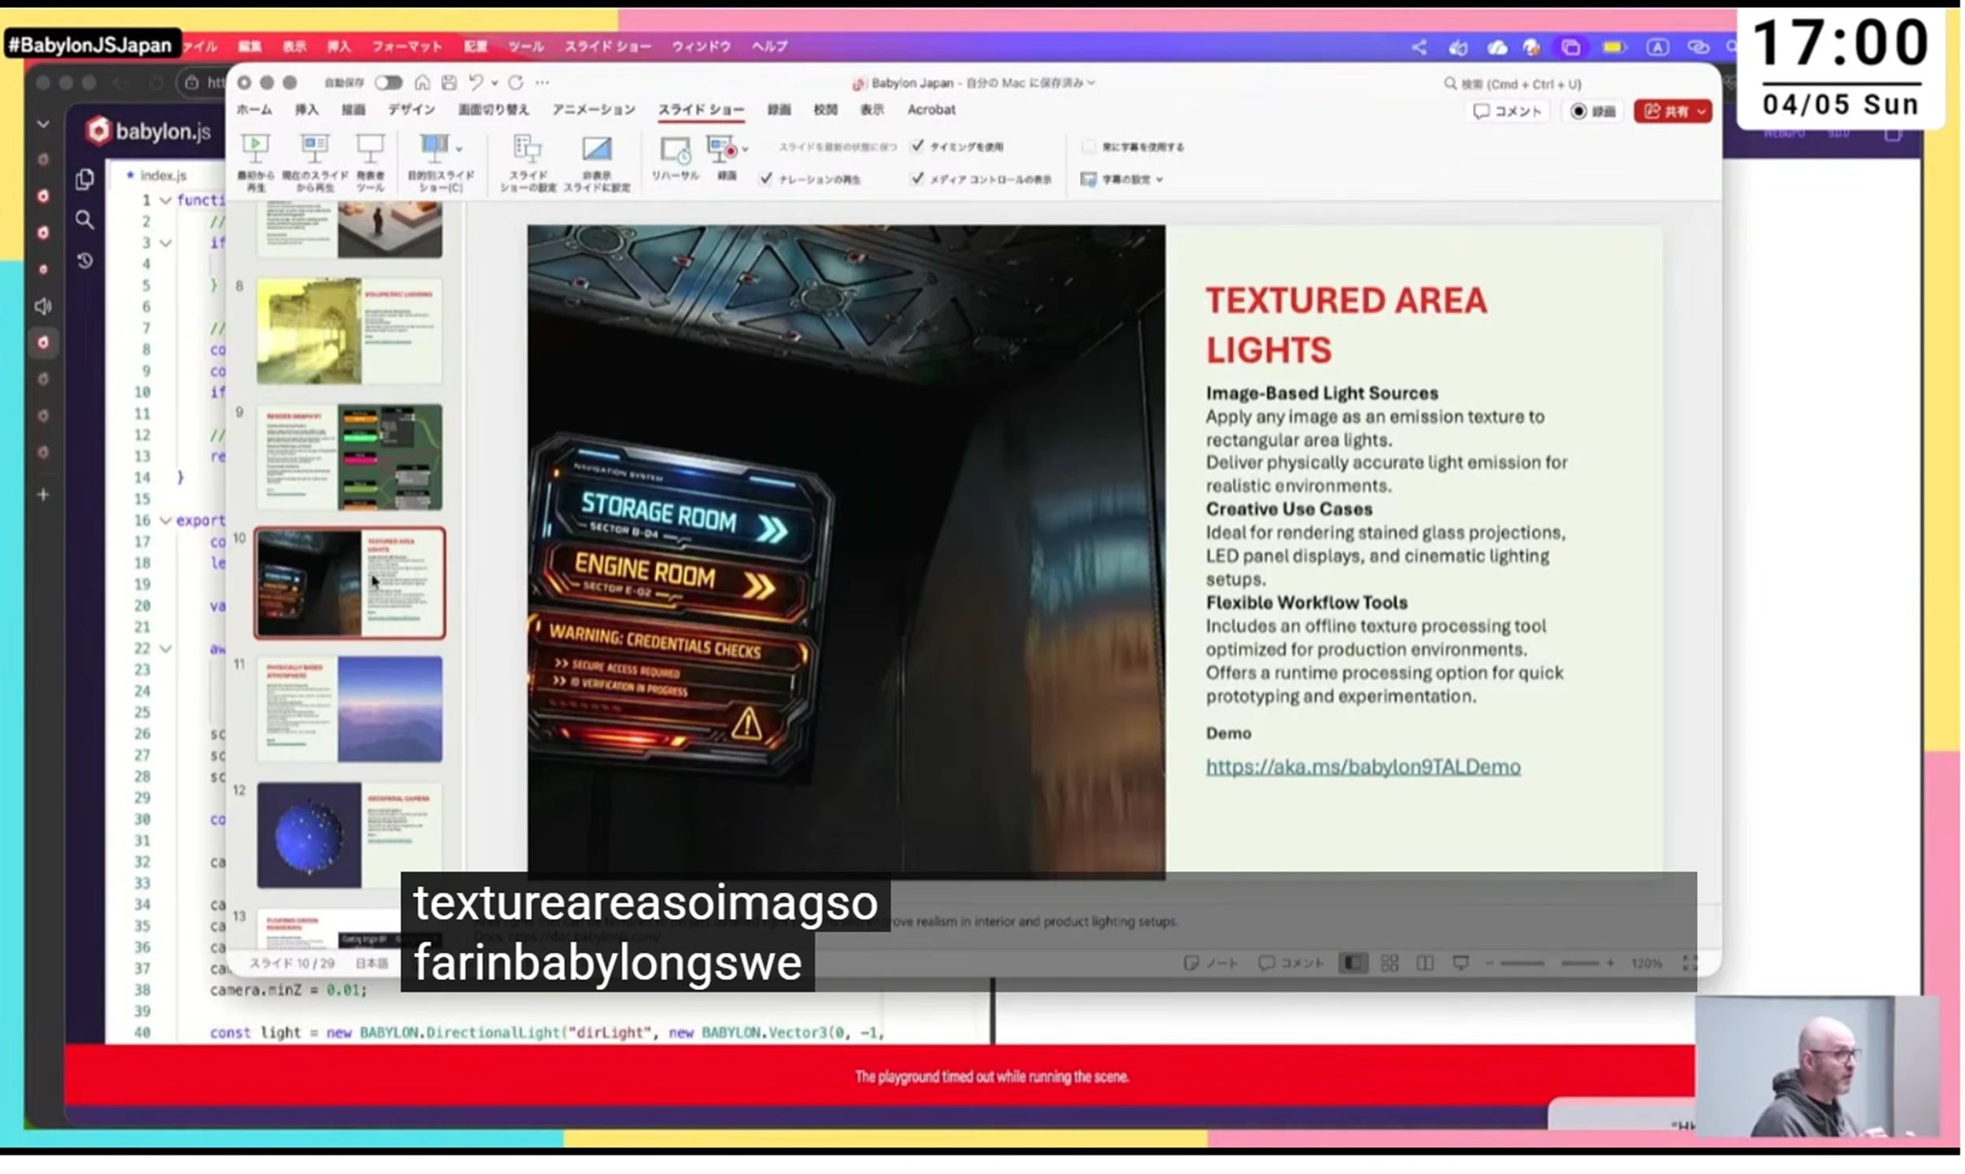Viewport: 1965px width, 1174px height.
Task: Start the rehearsal timer icon
Action: click(674, 150)
